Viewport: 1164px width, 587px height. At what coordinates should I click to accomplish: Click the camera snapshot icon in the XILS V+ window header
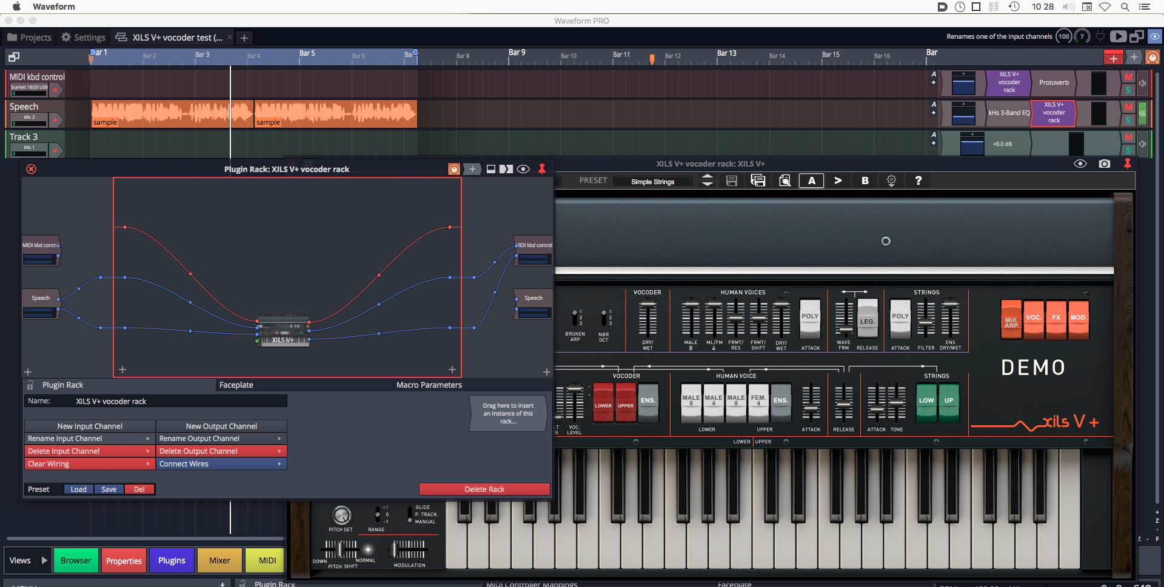[1105, 164]
